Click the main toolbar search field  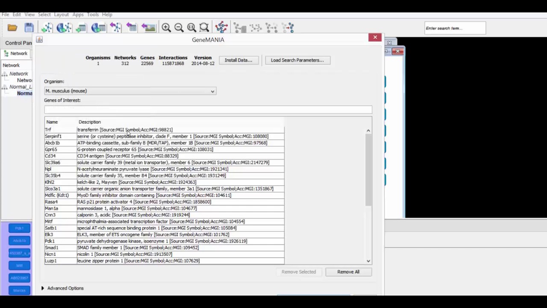coord(455,28)
